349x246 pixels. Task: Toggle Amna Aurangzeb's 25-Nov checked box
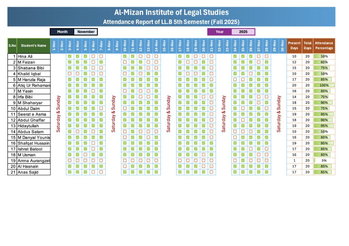(x=243, y=160)
